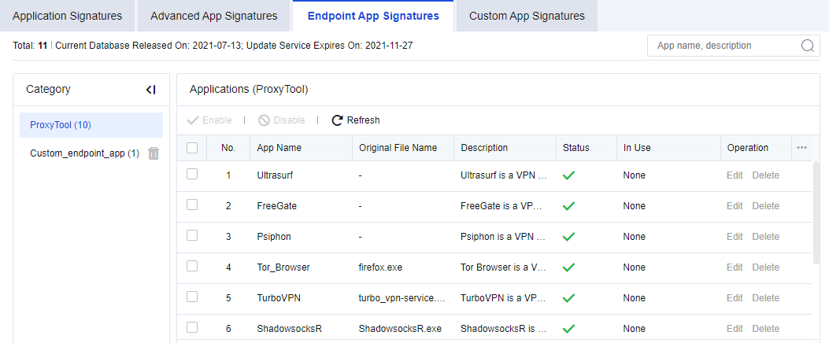Tick the checkbox for FreeGate row

tap(192, 205)
